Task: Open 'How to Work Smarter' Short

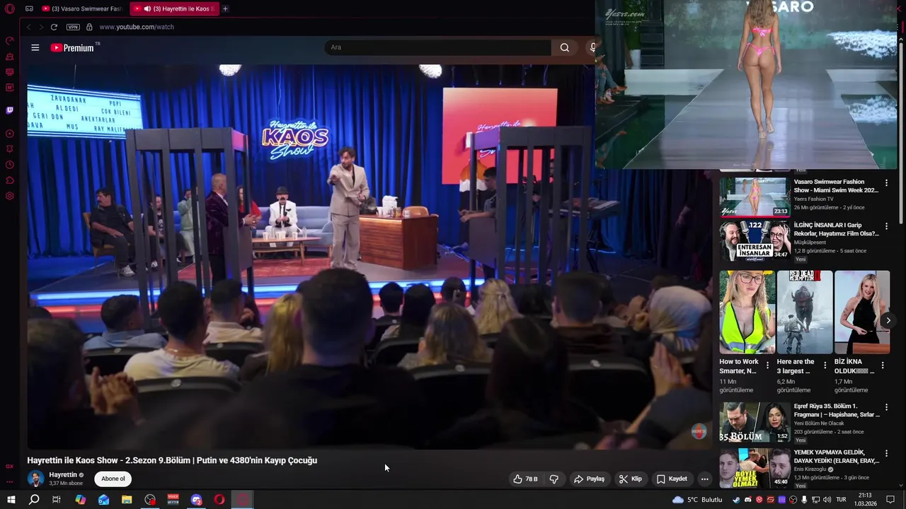Action: click(747, 312)
